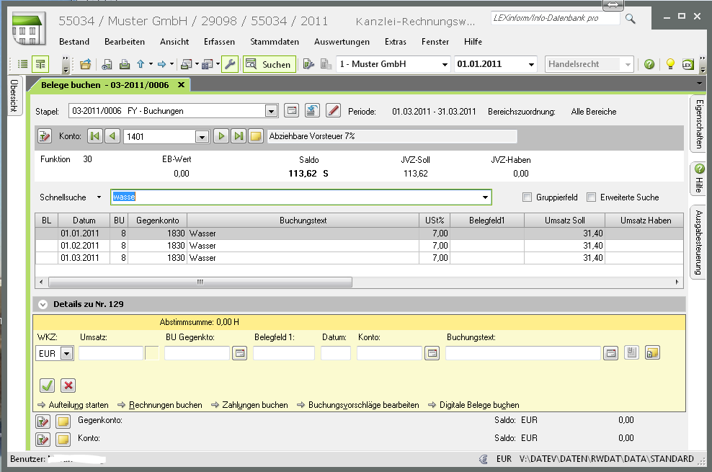Click the red pencil edit batch icon

(x=333, y=111)
